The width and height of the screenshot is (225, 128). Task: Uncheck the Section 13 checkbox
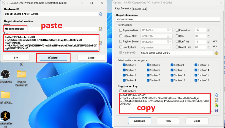(196, 65)
